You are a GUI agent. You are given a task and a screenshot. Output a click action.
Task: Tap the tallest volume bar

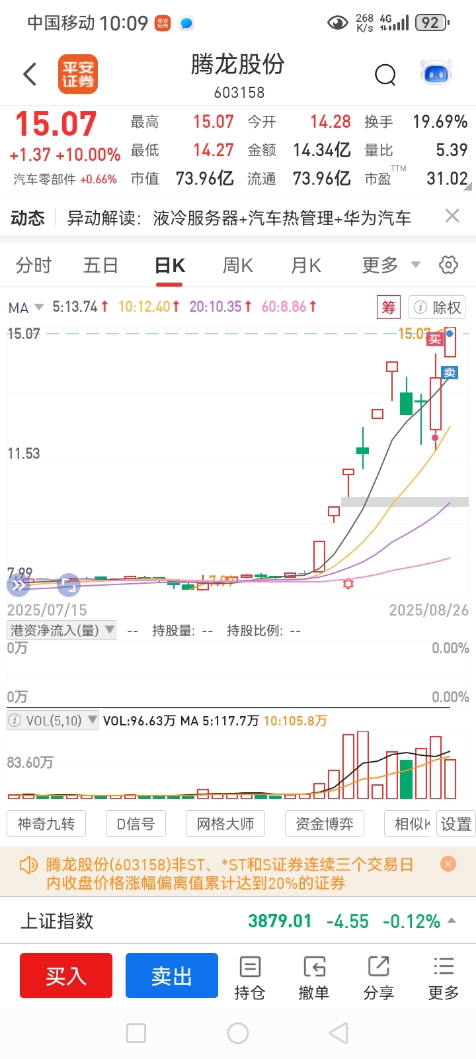point(362,764)
